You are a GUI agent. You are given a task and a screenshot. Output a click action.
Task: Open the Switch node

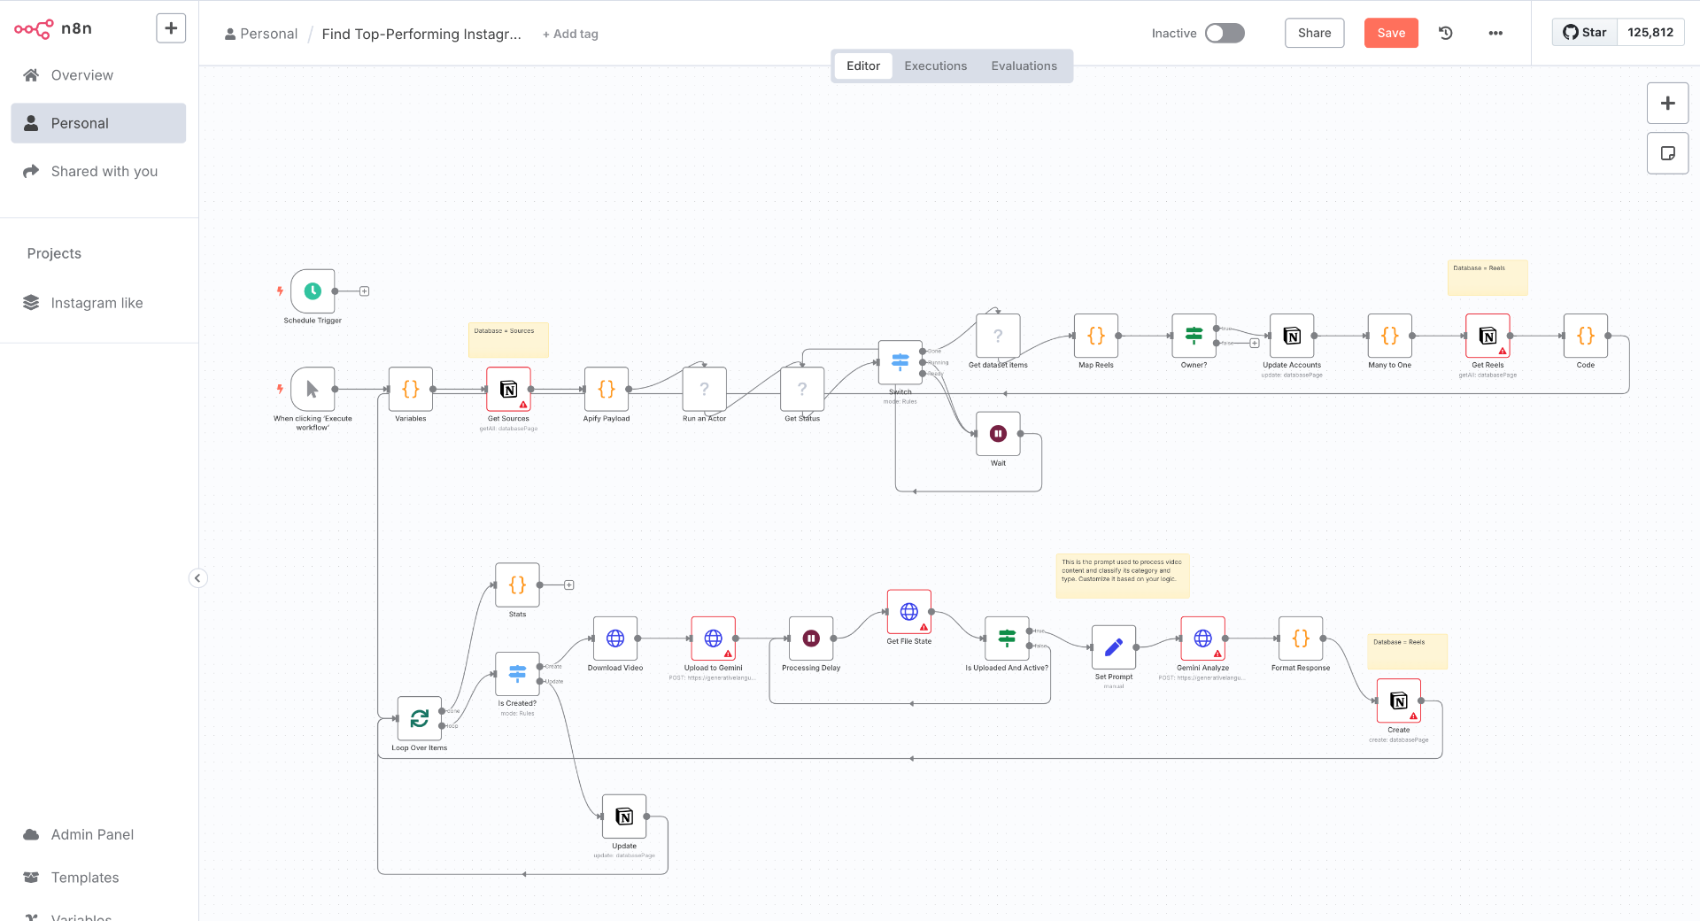point(900,362)
